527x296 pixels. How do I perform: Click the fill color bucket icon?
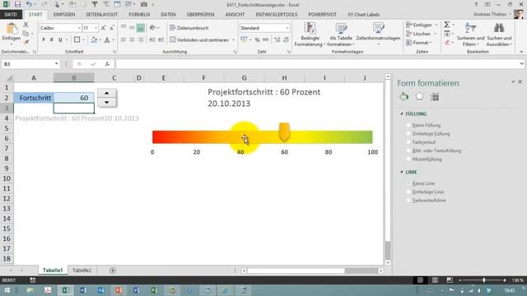(x=94, y=40)
